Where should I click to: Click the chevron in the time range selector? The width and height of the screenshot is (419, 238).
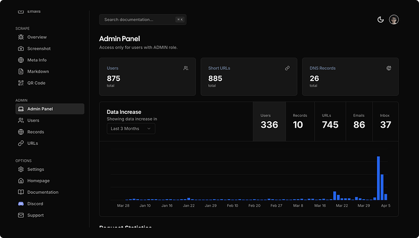point(149,128)
